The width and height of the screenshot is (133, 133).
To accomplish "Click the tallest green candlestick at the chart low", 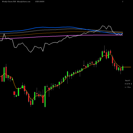I will [x=45, y=97].
